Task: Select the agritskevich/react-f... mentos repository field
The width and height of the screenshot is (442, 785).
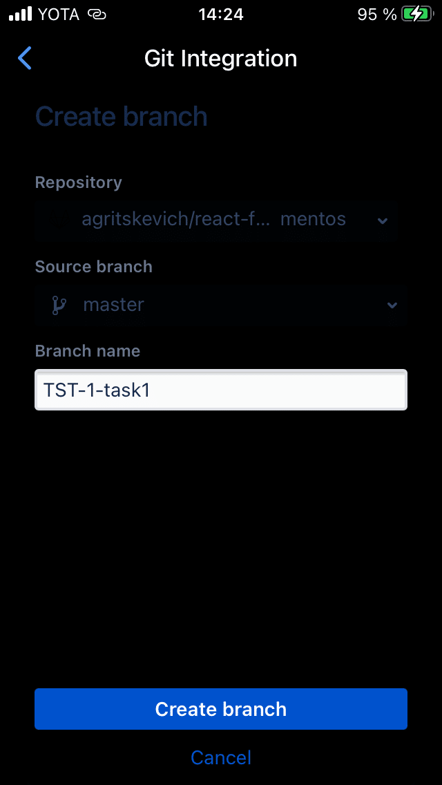Action: tap(216, 220)
